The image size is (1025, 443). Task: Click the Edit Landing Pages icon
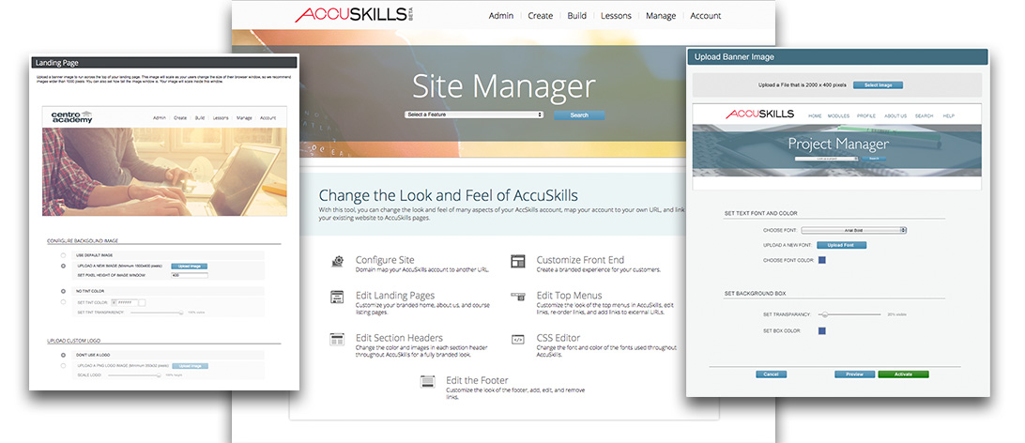pos(337,297)
